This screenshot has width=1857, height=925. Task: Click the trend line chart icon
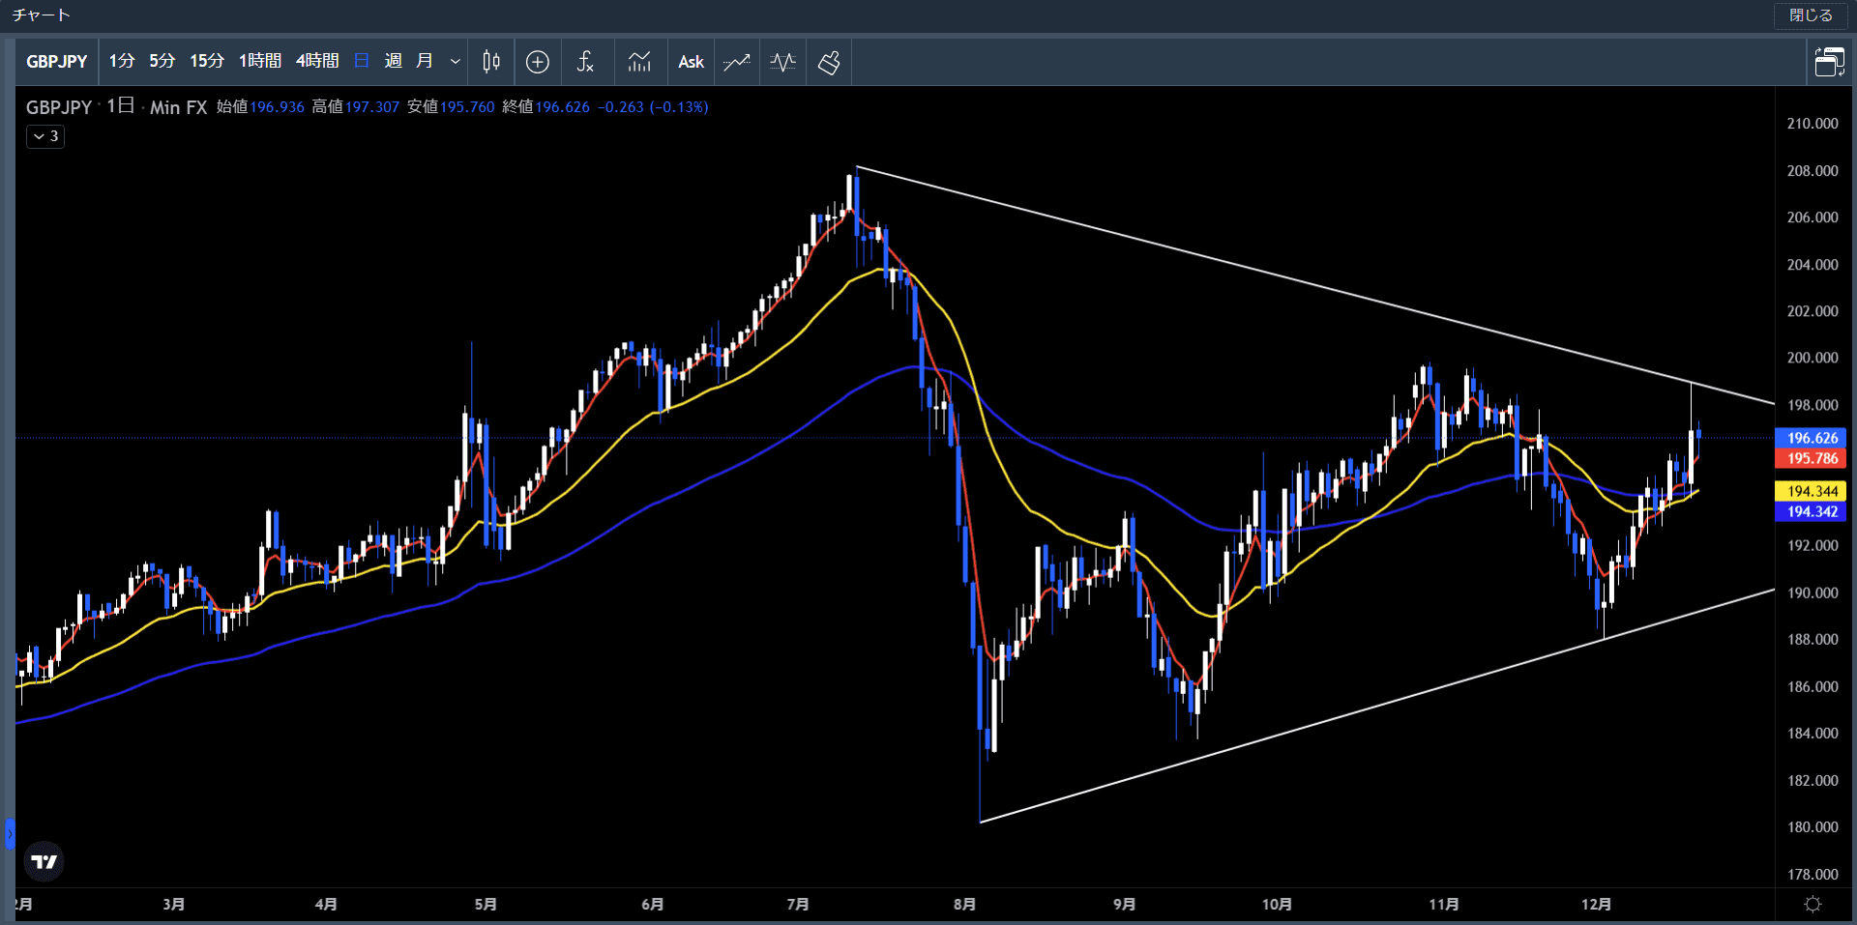[x=737, y=62]
